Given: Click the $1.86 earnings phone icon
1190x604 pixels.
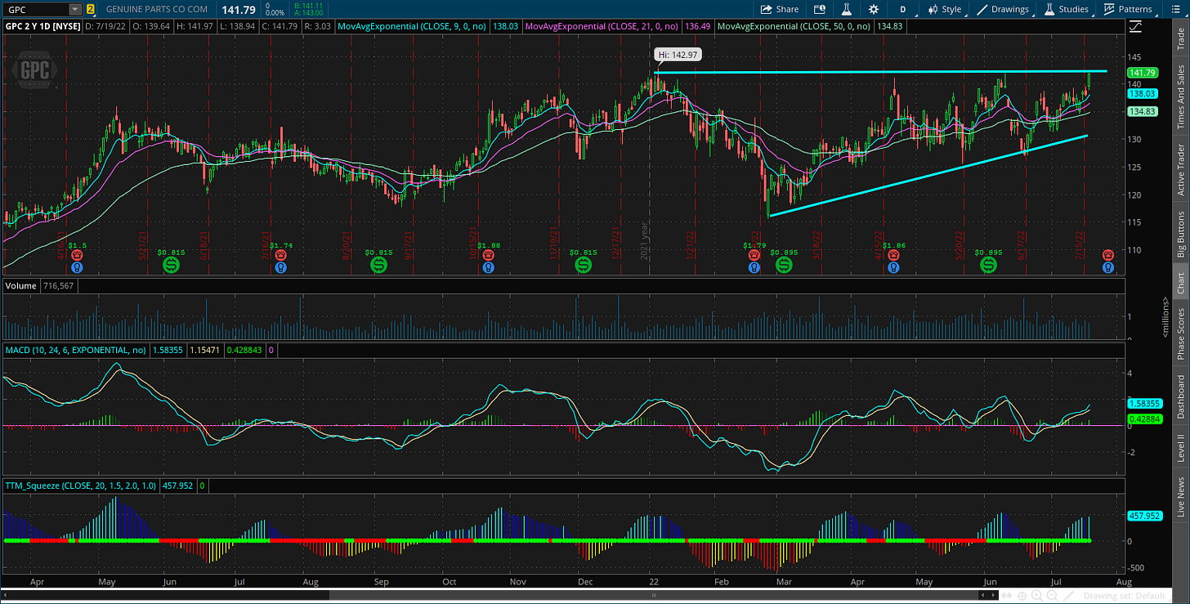Looking at the screenshot, I should (892, 255).
